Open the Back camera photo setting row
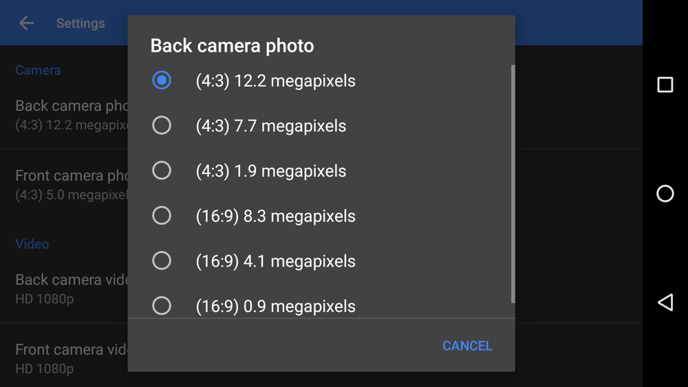 point(69,115)
